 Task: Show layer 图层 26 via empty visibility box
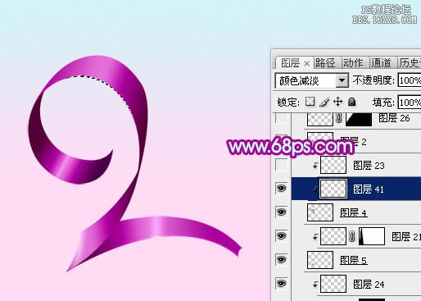tap(282, 118)
